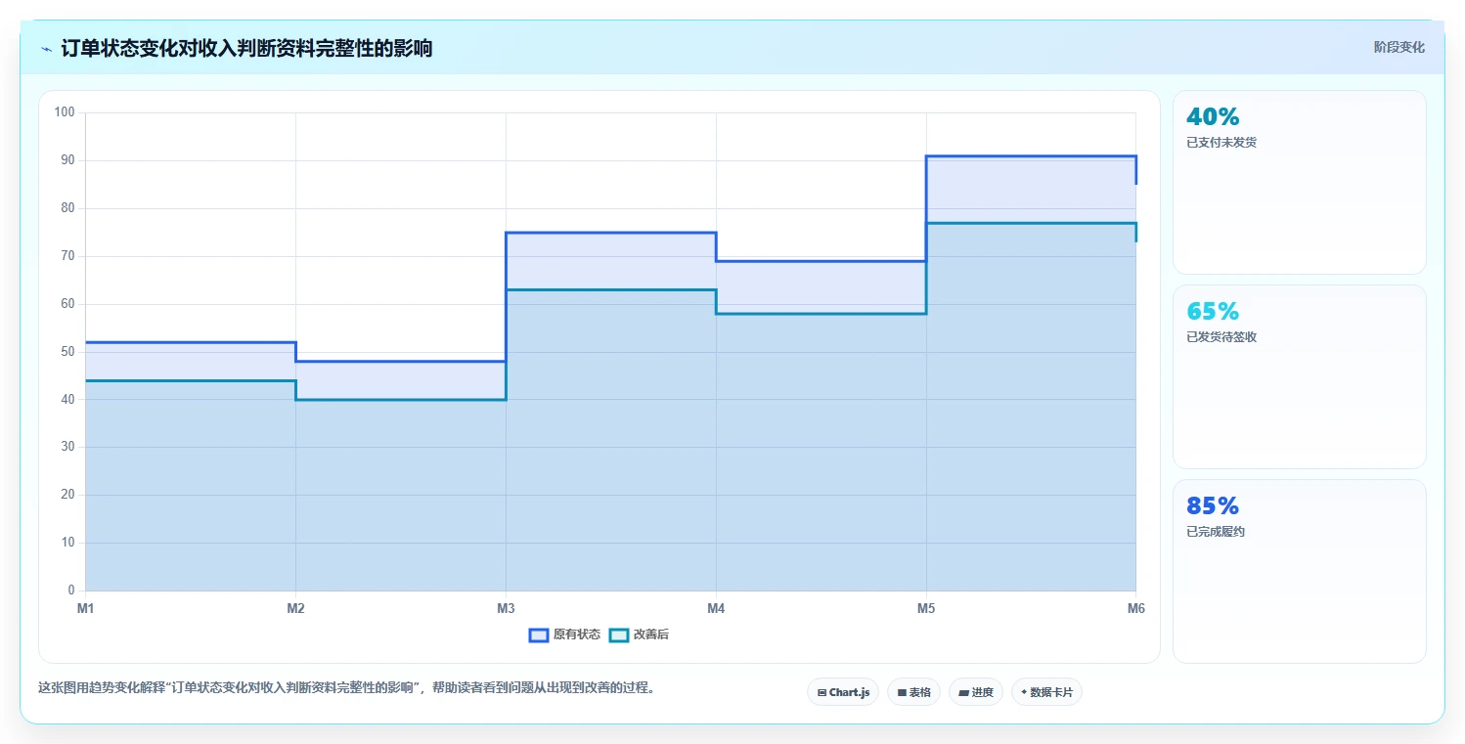Viewport: 1465px width, 744px height.
Task: Toggle the 原有状态 legend item
Action: [564, 635]
